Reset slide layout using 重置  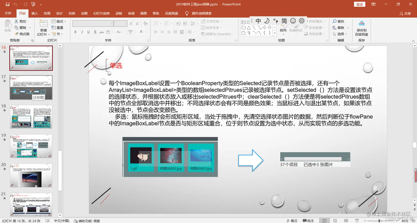(x=57, y=28)
